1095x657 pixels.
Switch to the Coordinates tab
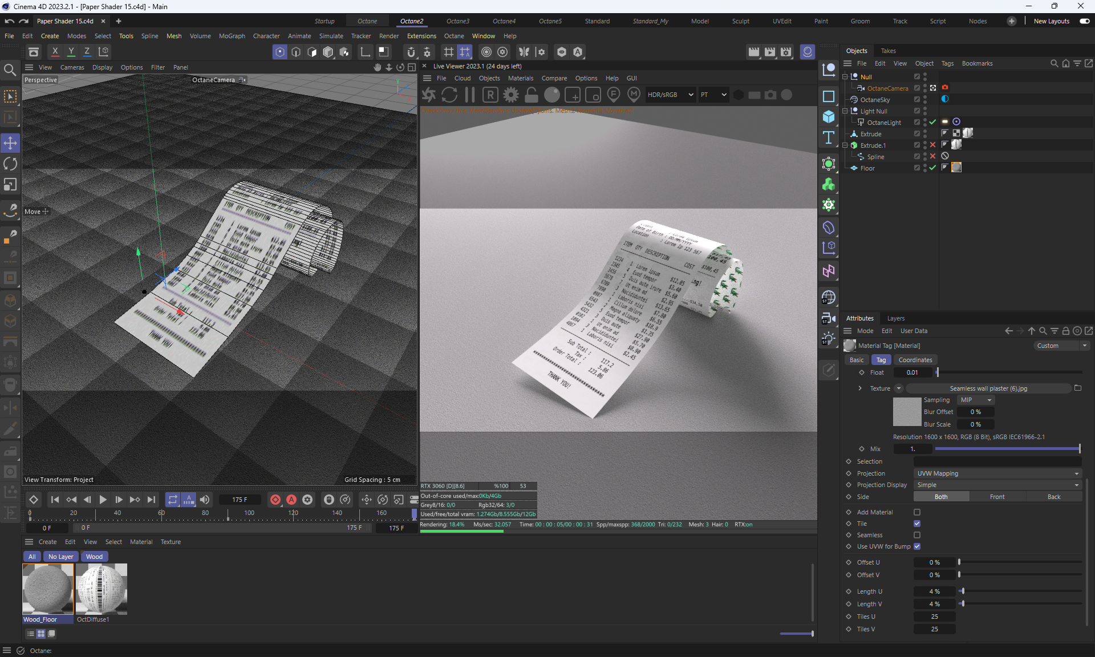click(x=915, y=360)
